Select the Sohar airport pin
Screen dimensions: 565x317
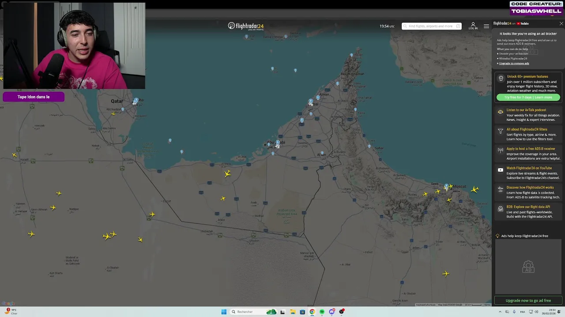(x=369, y=146)
